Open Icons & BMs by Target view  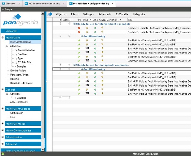[x=21, y=83]
